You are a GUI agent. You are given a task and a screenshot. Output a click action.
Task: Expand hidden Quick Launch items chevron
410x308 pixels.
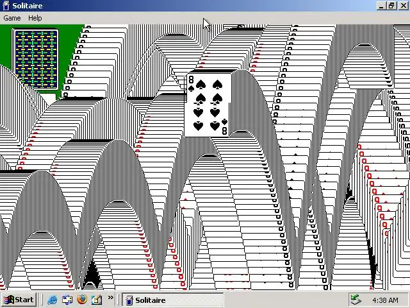coord(111,298)
